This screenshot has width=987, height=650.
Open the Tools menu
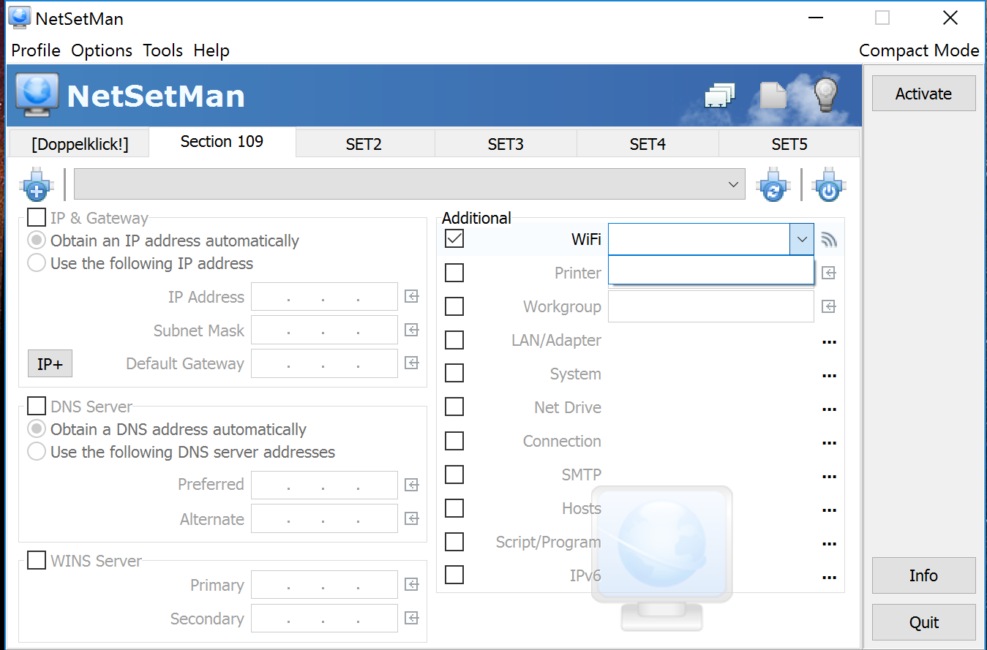point(162,50)
